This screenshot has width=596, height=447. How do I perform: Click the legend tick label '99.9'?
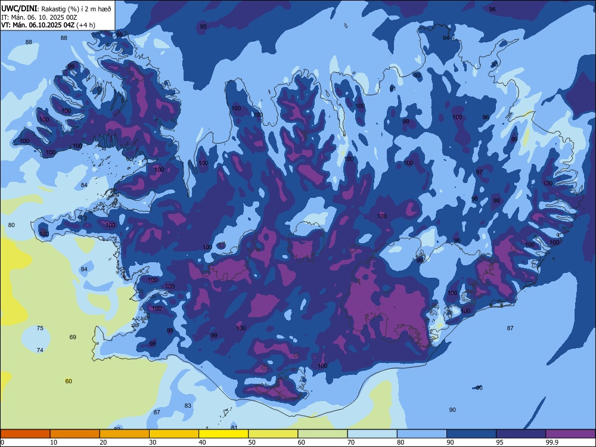552,442
